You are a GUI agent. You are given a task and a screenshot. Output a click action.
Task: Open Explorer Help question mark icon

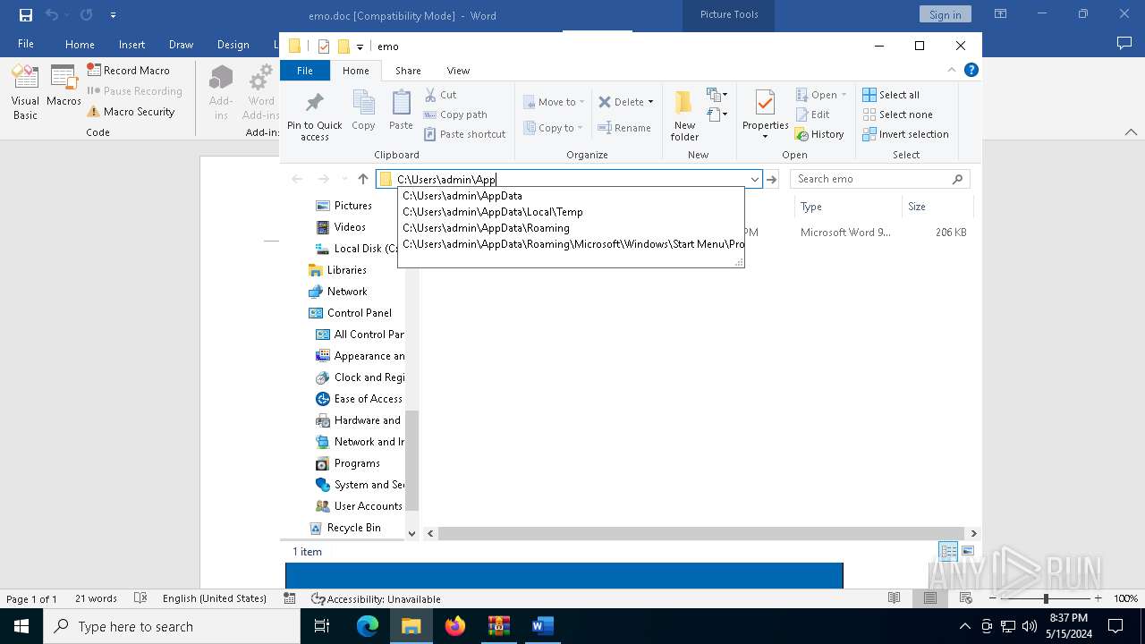tap(971, 70)
